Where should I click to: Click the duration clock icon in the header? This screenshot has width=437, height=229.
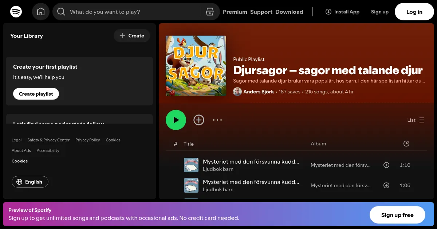406,144
